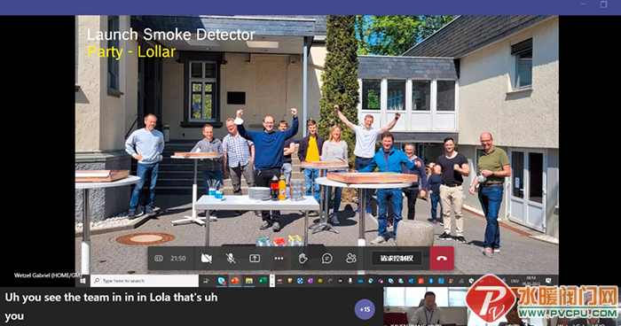Unmute the microphone in meeting controls
621x326 pixels.
[231, 259]
